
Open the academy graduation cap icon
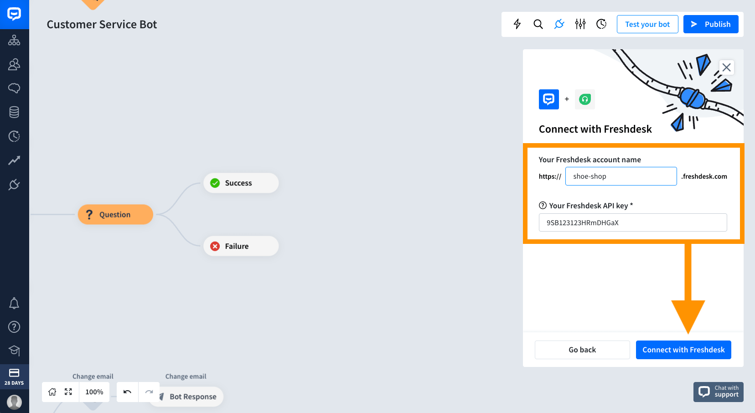(x=14, y=351)
